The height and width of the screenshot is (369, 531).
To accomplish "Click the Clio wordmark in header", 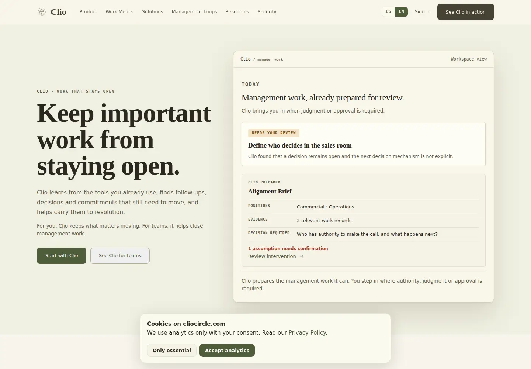I will (58, 12).
